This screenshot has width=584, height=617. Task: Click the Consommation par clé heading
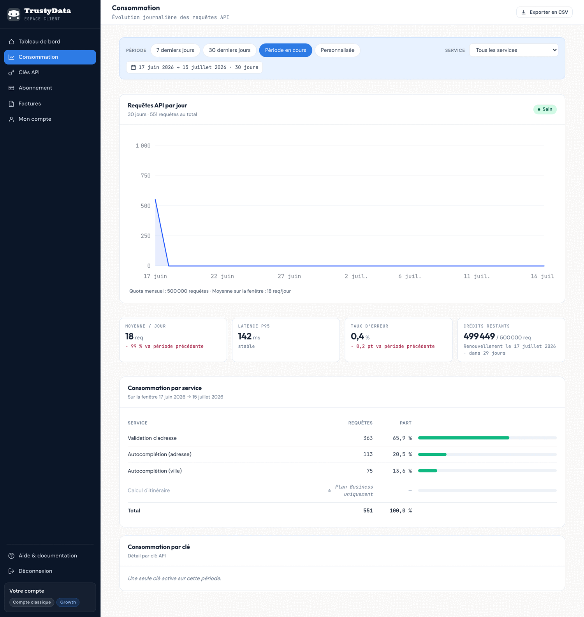click(159, 547)
